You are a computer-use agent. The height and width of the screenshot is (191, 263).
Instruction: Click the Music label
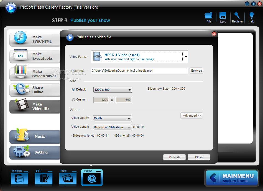point(40,136)
